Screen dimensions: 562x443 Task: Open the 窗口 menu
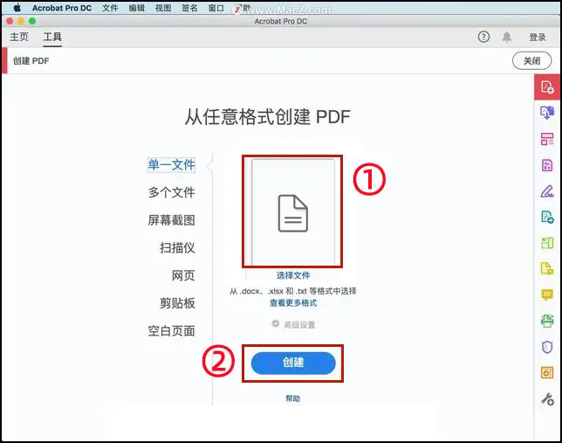click(216, 8)
